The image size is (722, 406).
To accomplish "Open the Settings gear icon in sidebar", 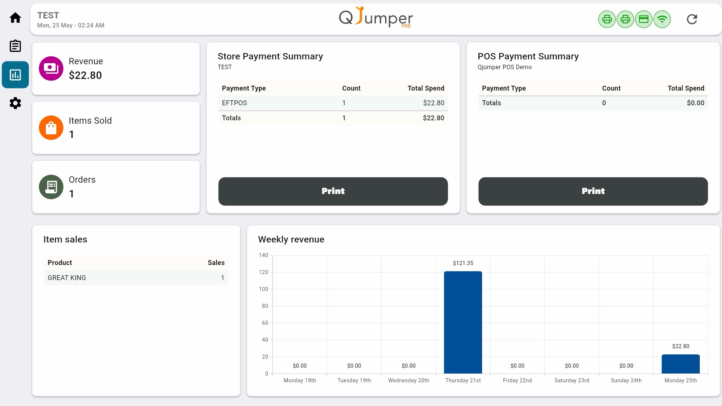I will [15, 103].
